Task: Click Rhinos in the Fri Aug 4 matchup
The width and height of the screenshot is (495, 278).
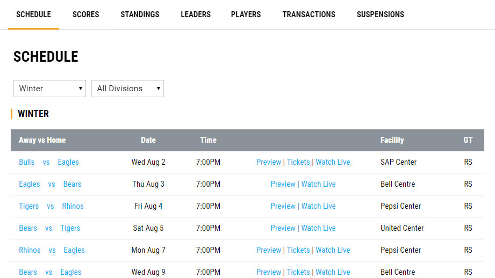Action: pos(73,206)
